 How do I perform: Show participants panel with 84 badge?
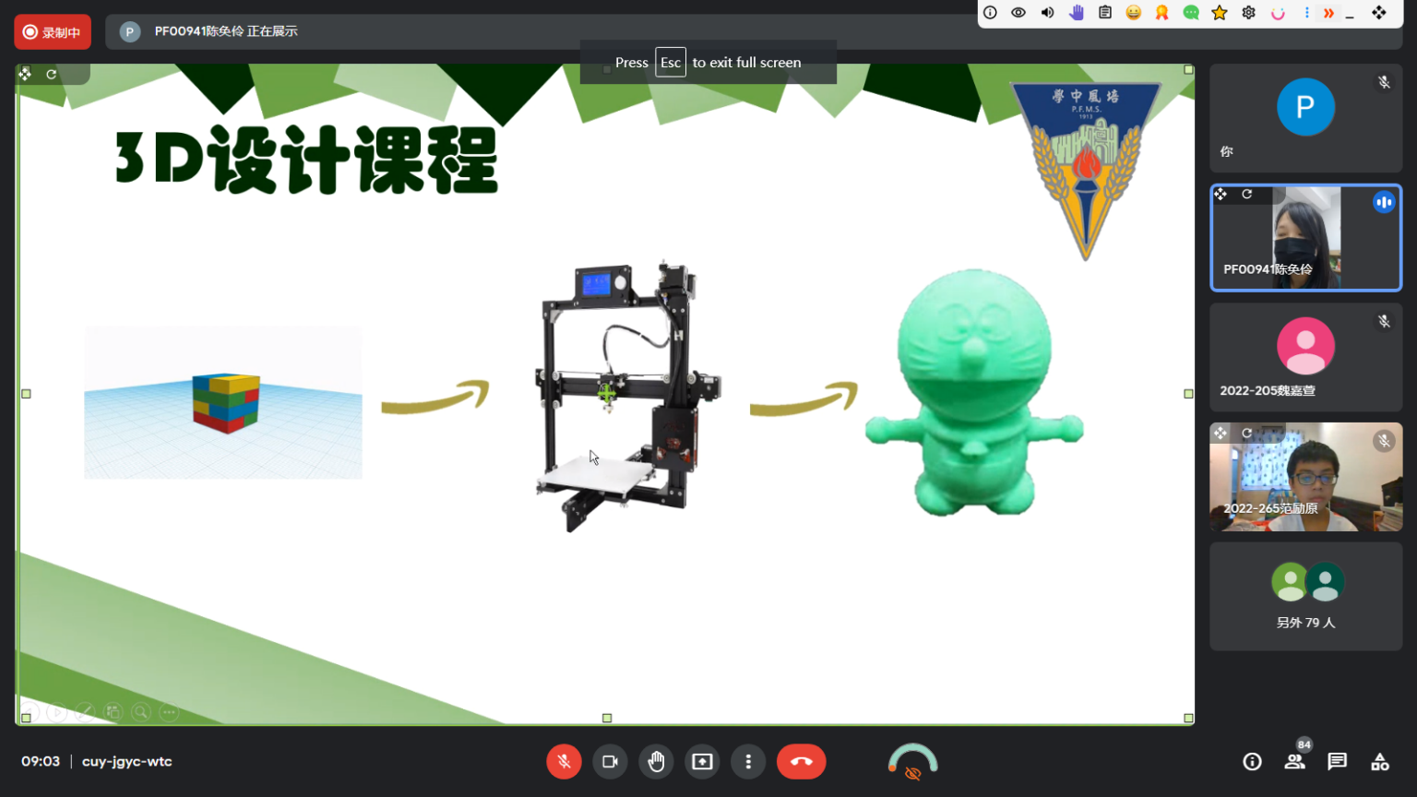point(1295,760)
